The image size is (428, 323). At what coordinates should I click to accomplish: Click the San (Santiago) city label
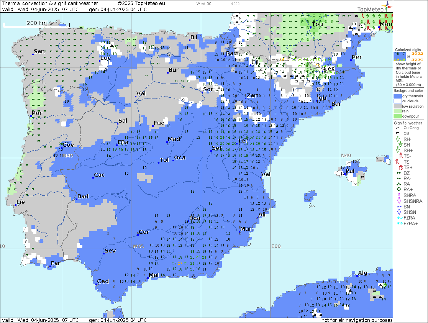pos(39,51)
